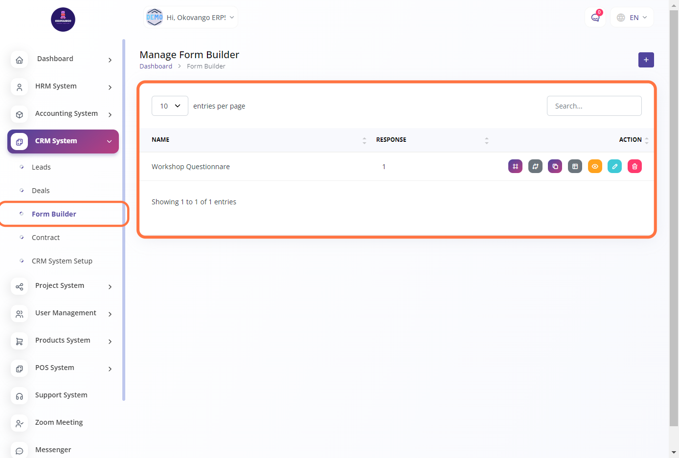Click the copy form link icon

coord(555,167)
